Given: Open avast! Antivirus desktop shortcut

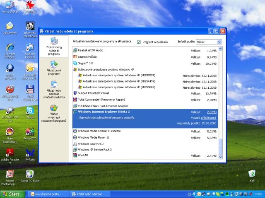Looking at the screenshot, I should tap(10, 72).
